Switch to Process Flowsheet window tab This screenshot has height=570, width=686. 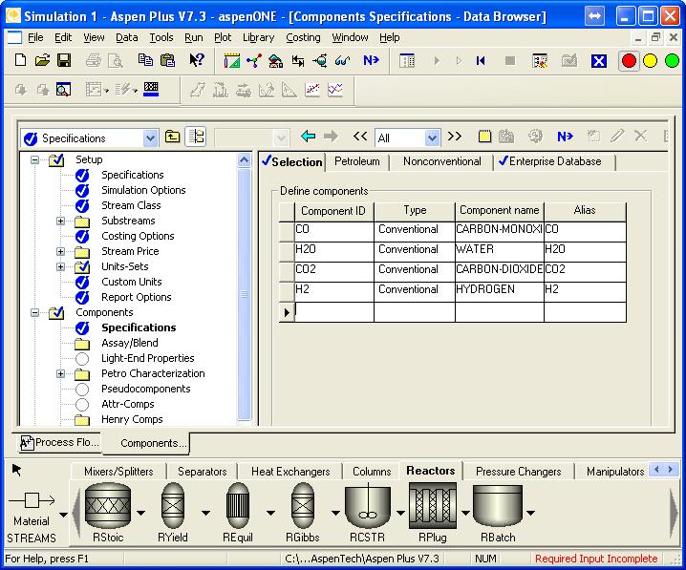click(x=60, y=442)
